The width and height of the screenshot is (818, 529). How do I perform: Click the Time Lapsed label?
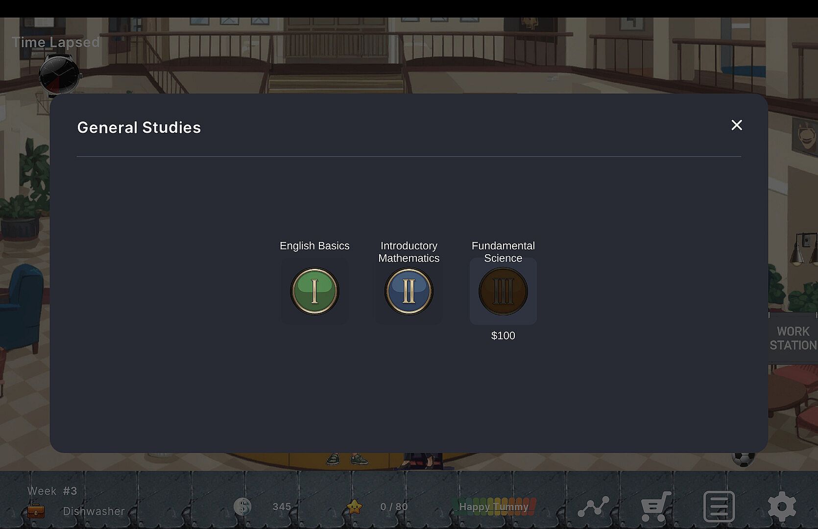click(x=56, y=42)
